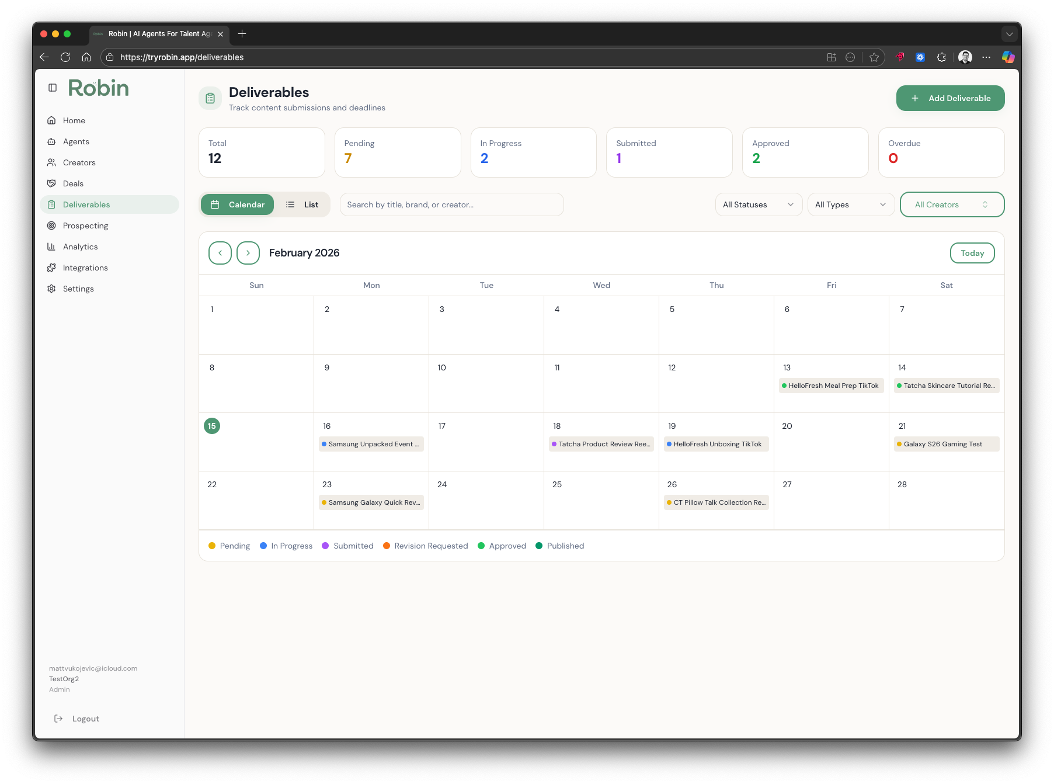Viewport: 1054px width, 784px height.
Task: Collapse the sidebar panel icon
Action: pos(53,88)
